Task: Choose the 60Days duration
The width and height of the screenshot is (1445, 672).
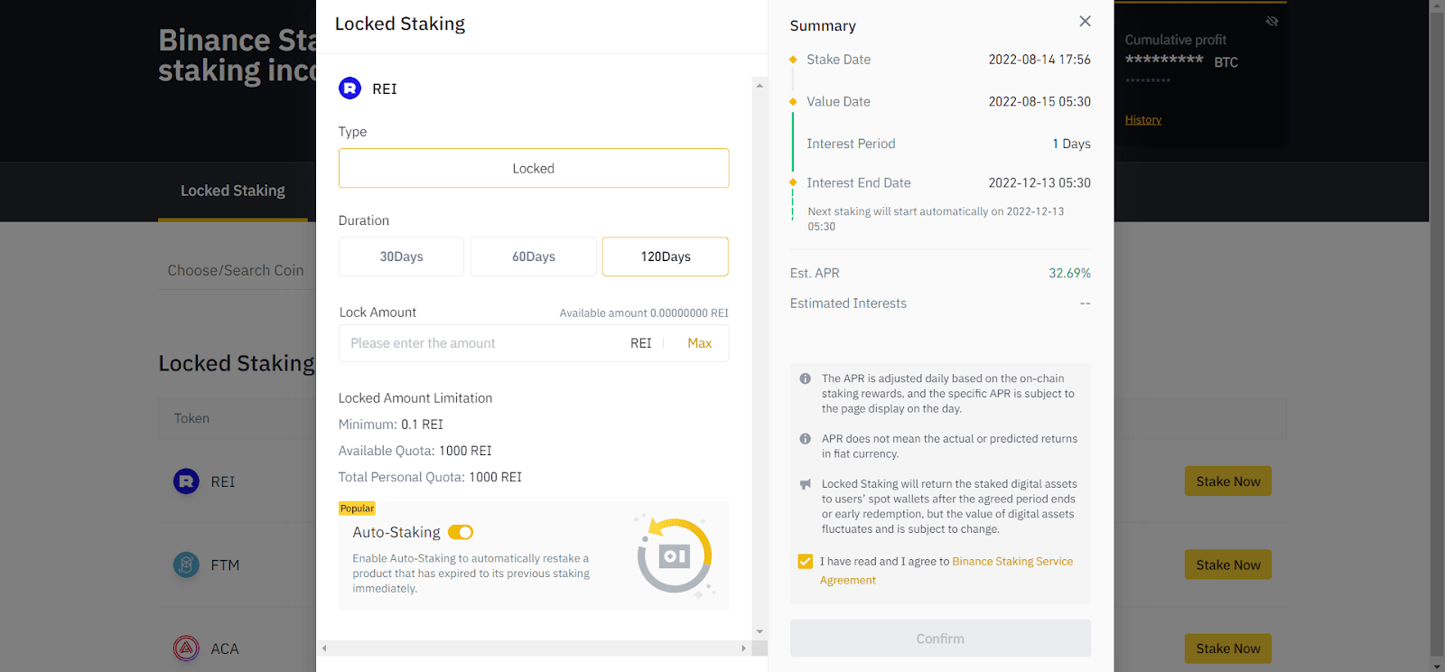Action: (x=534, y=257)
